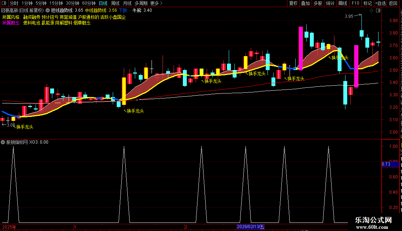
Task: Switch to 月线 monthly chart
Action: pos(127,3)
